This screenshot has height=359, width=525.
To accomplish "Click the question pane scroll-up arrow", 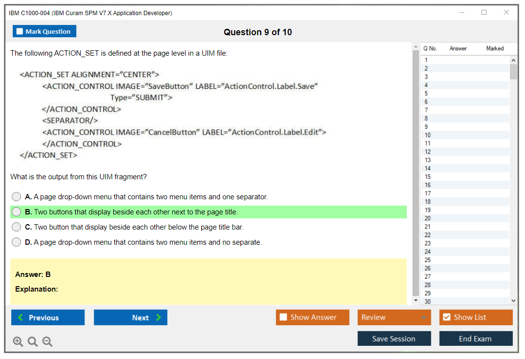I will point(416,47).
